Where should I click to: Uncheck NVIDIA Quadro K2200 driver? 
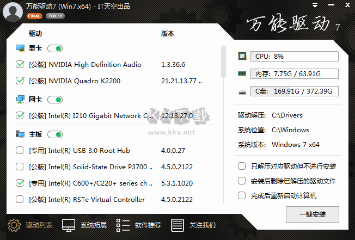20,81
